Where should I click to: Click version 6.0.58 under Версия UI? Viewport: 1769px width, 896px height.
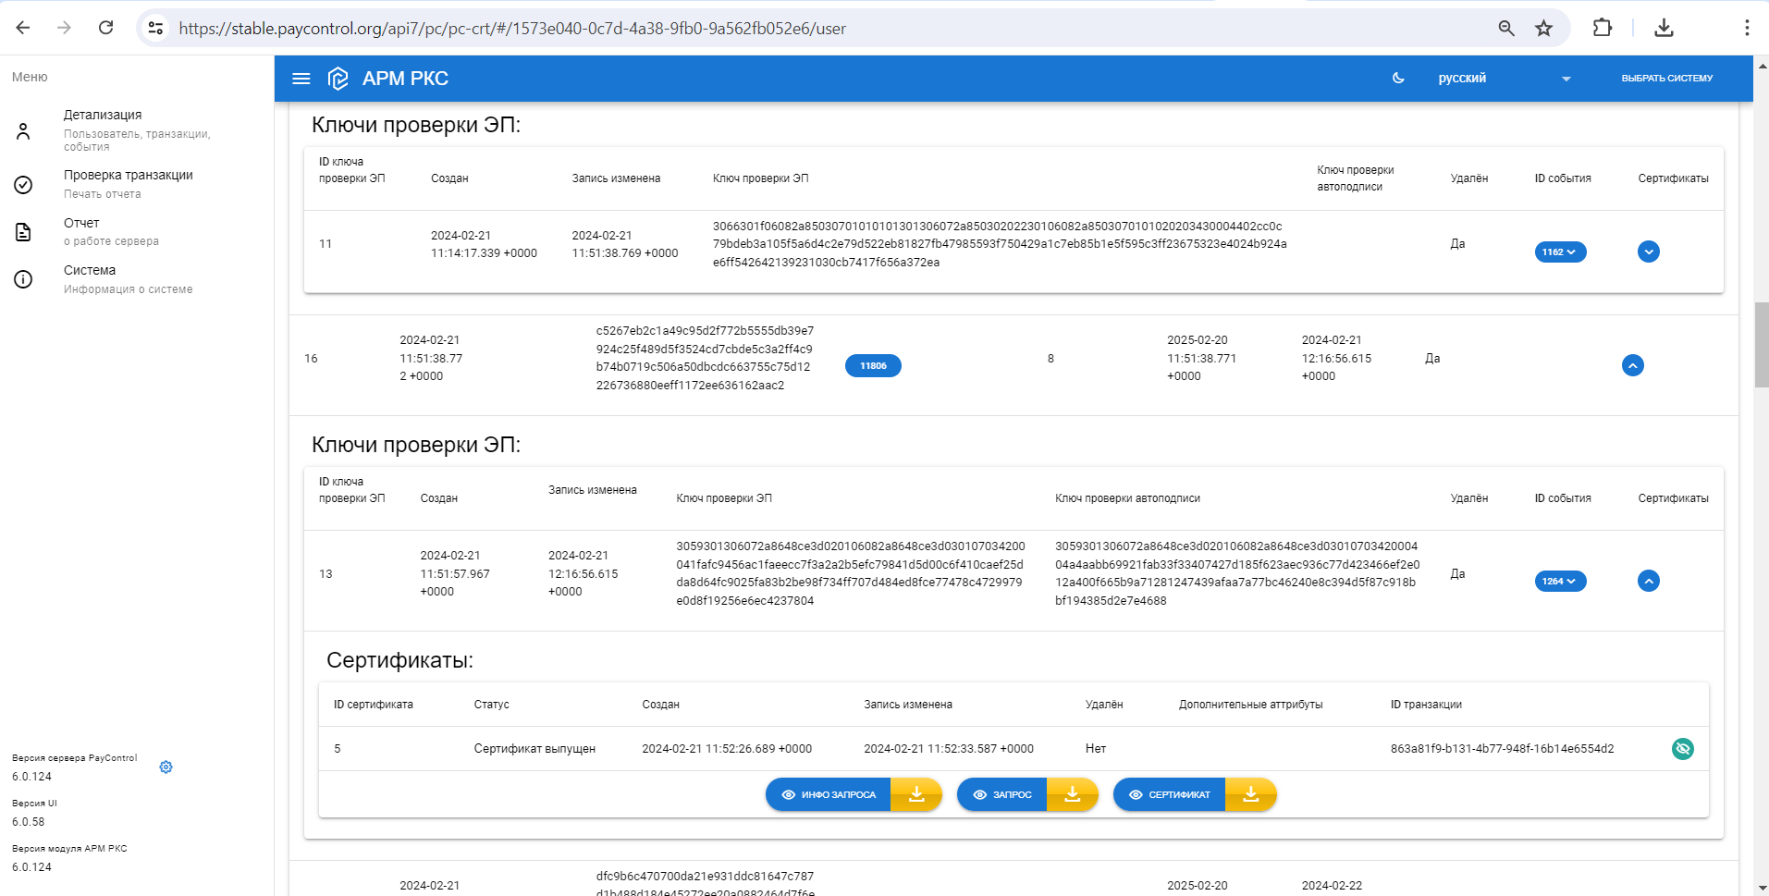[28, 822]
